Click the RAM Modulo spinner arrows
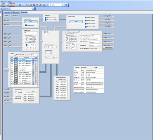The width and height of the screenshot is (153, 140). [51, 52]
